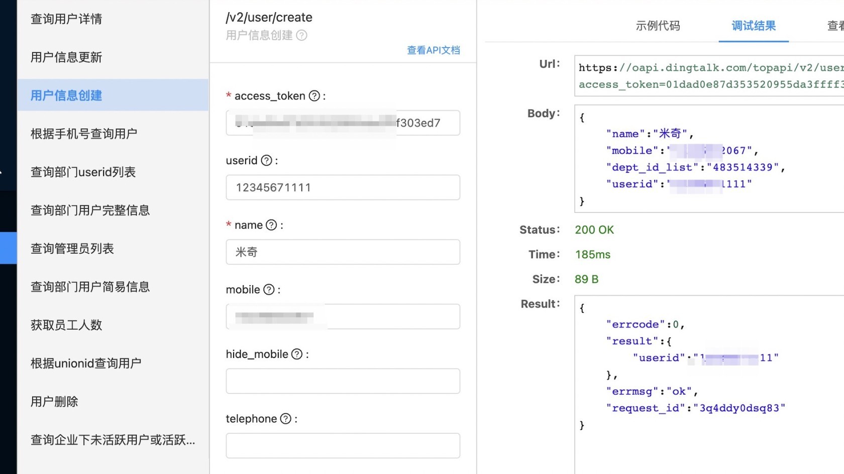The image size is (844, 474).
Task: Click the /v2/user/create endpoint heading
Action: click(269, 18)
